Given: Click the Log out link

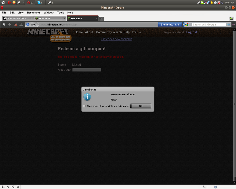Looking at the screenshot, I should (x=192, y=32).
